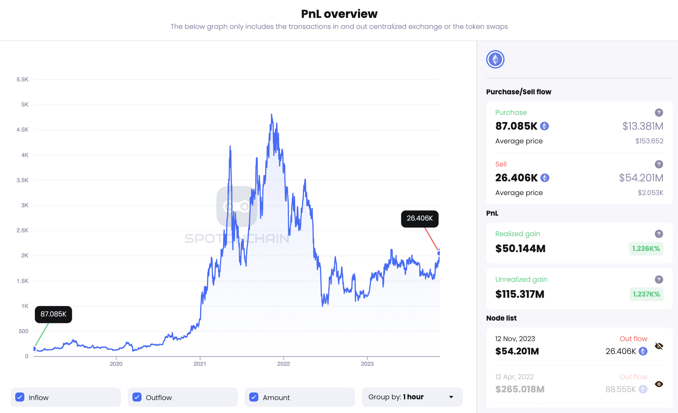The width and height of the screenshot is (678, 413).
Task: Disable the Inflow checkbox
Action: [19, 397]
